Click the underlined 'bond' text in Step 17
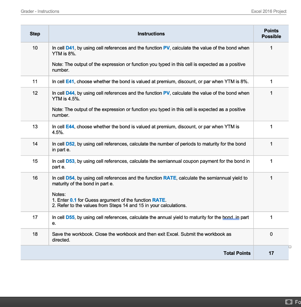The height and width of the screenshot is (307, 301). (x=227, y=217)
